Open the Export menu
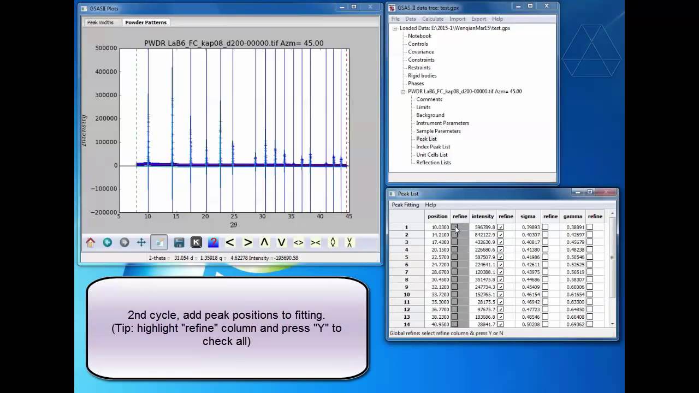Image resolution: width=699 pixels, height=393 pixels. [479, 19]
